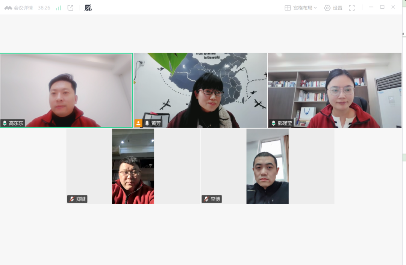Click the crossed-out recording status icon
This screenshot has width=406, height=265.
[88, 8]
